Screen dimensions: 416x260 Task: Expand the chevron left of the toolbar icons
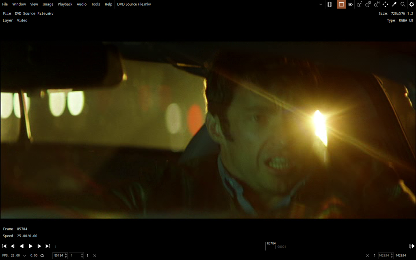click(x=321, y=4)
